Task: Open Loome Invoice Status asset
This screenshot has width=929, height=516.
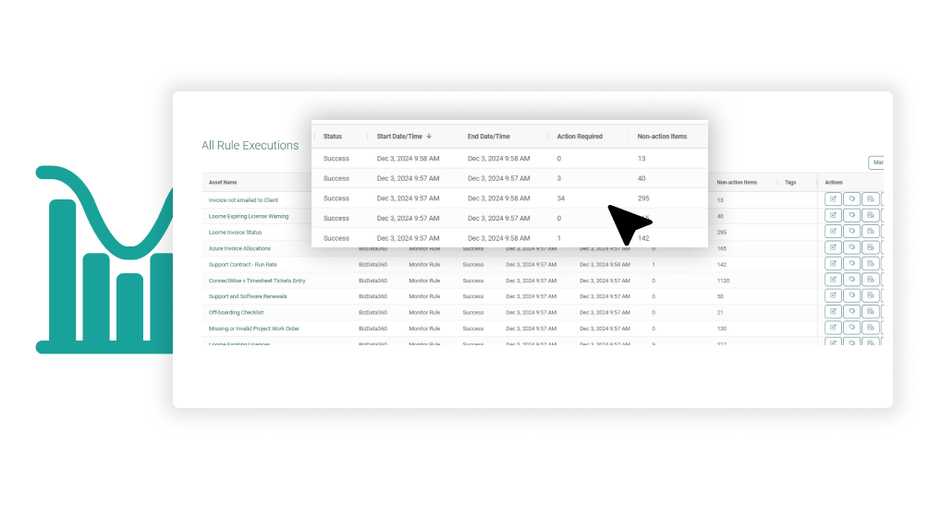Action: point(235,232)
